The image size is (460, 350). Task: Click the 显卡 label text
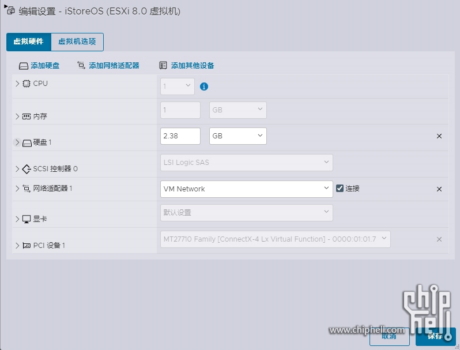pyautogui.click(x=40, y=219)
